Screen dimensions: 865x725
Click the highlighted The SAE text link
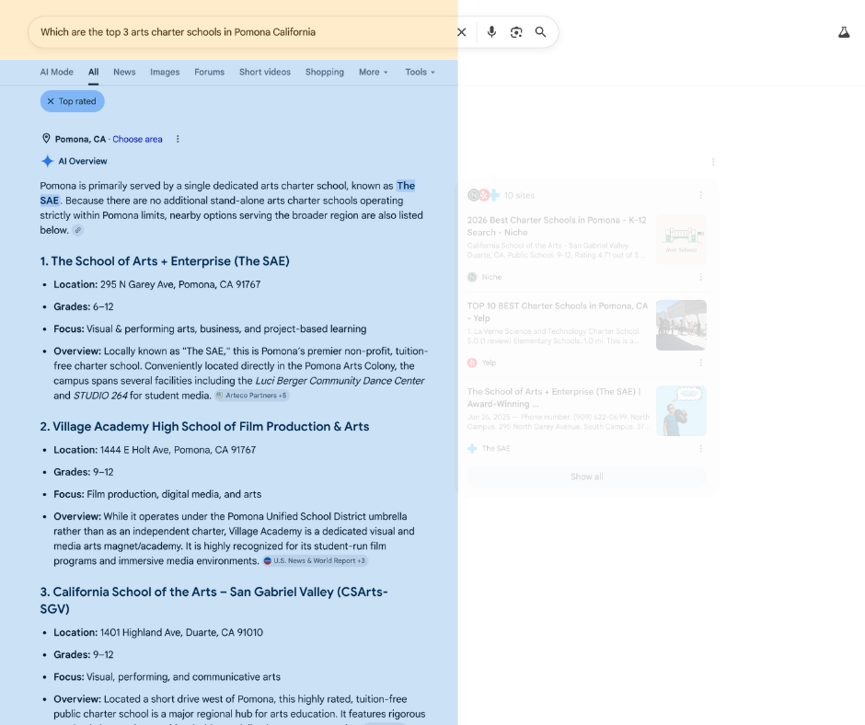pyautogui.click(x=406, y=186)
